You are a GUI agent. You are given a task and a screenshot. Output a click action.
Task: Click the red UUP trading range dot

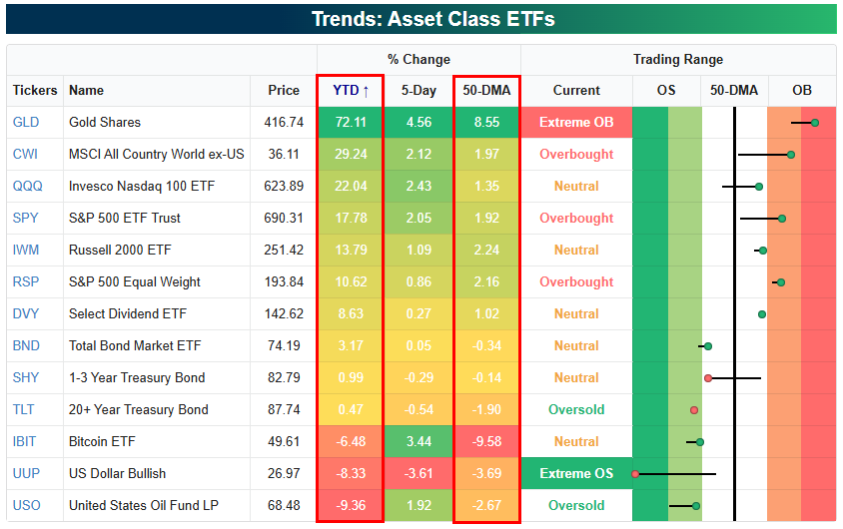click(x=635, y=473)
